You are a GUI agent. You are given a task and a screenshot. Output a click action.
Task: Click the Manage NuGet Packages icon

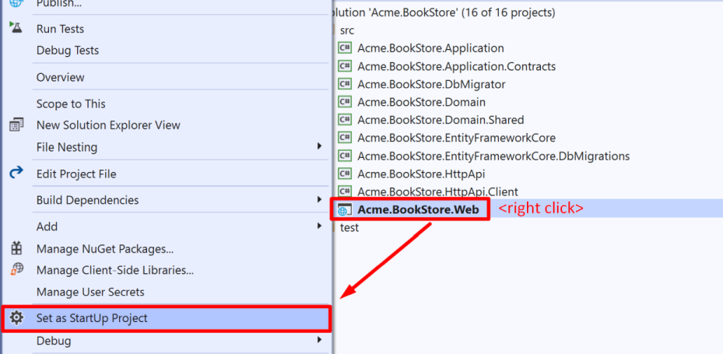[16, 249]
